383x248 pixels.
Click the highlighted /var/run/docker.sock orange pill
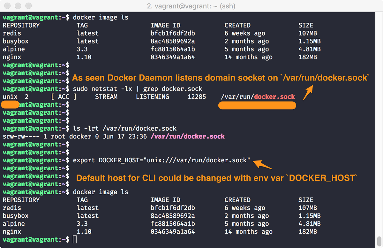click(257, 105)
